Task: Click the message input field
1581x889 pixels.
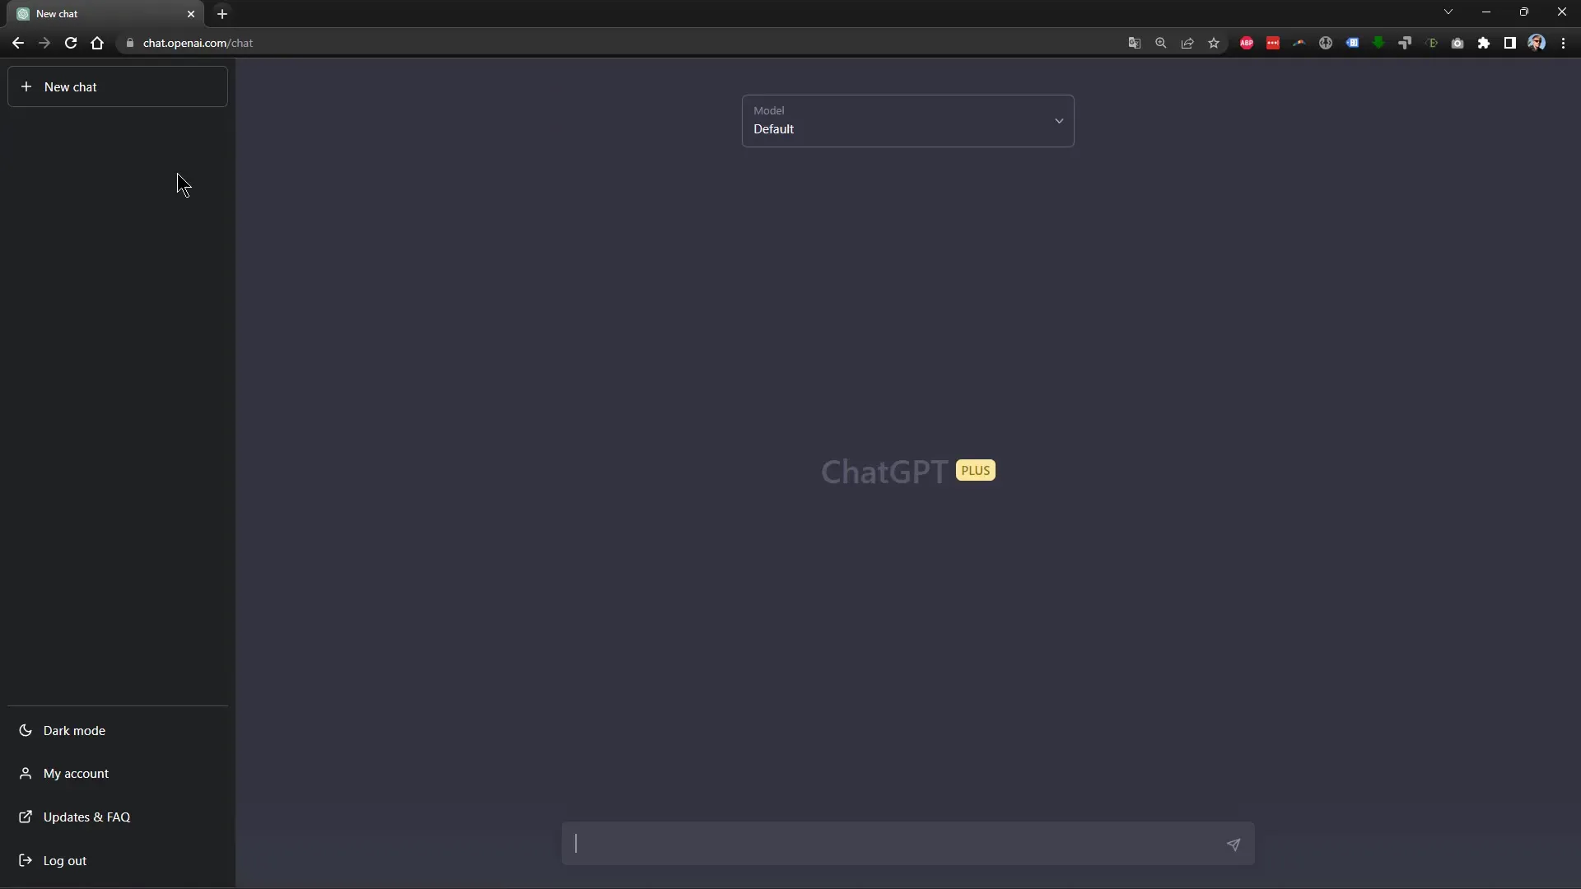Action: tap(907, 844)
